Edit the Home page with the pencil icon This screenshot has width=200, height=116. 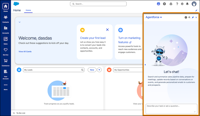(196, 10)
